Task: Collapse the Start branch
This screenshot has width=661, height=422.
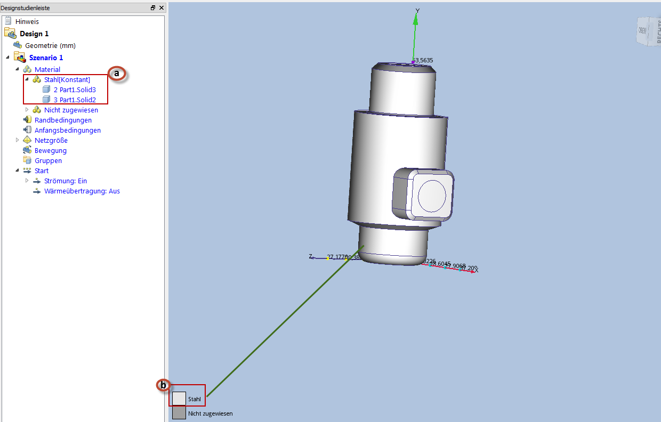Action: coord(17,171)
